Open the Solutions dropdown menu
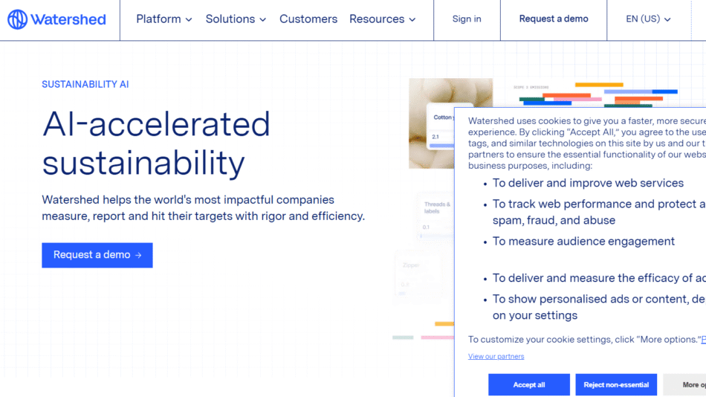The height and width of the screenshot is (397, 706). (x=236, y=19)
